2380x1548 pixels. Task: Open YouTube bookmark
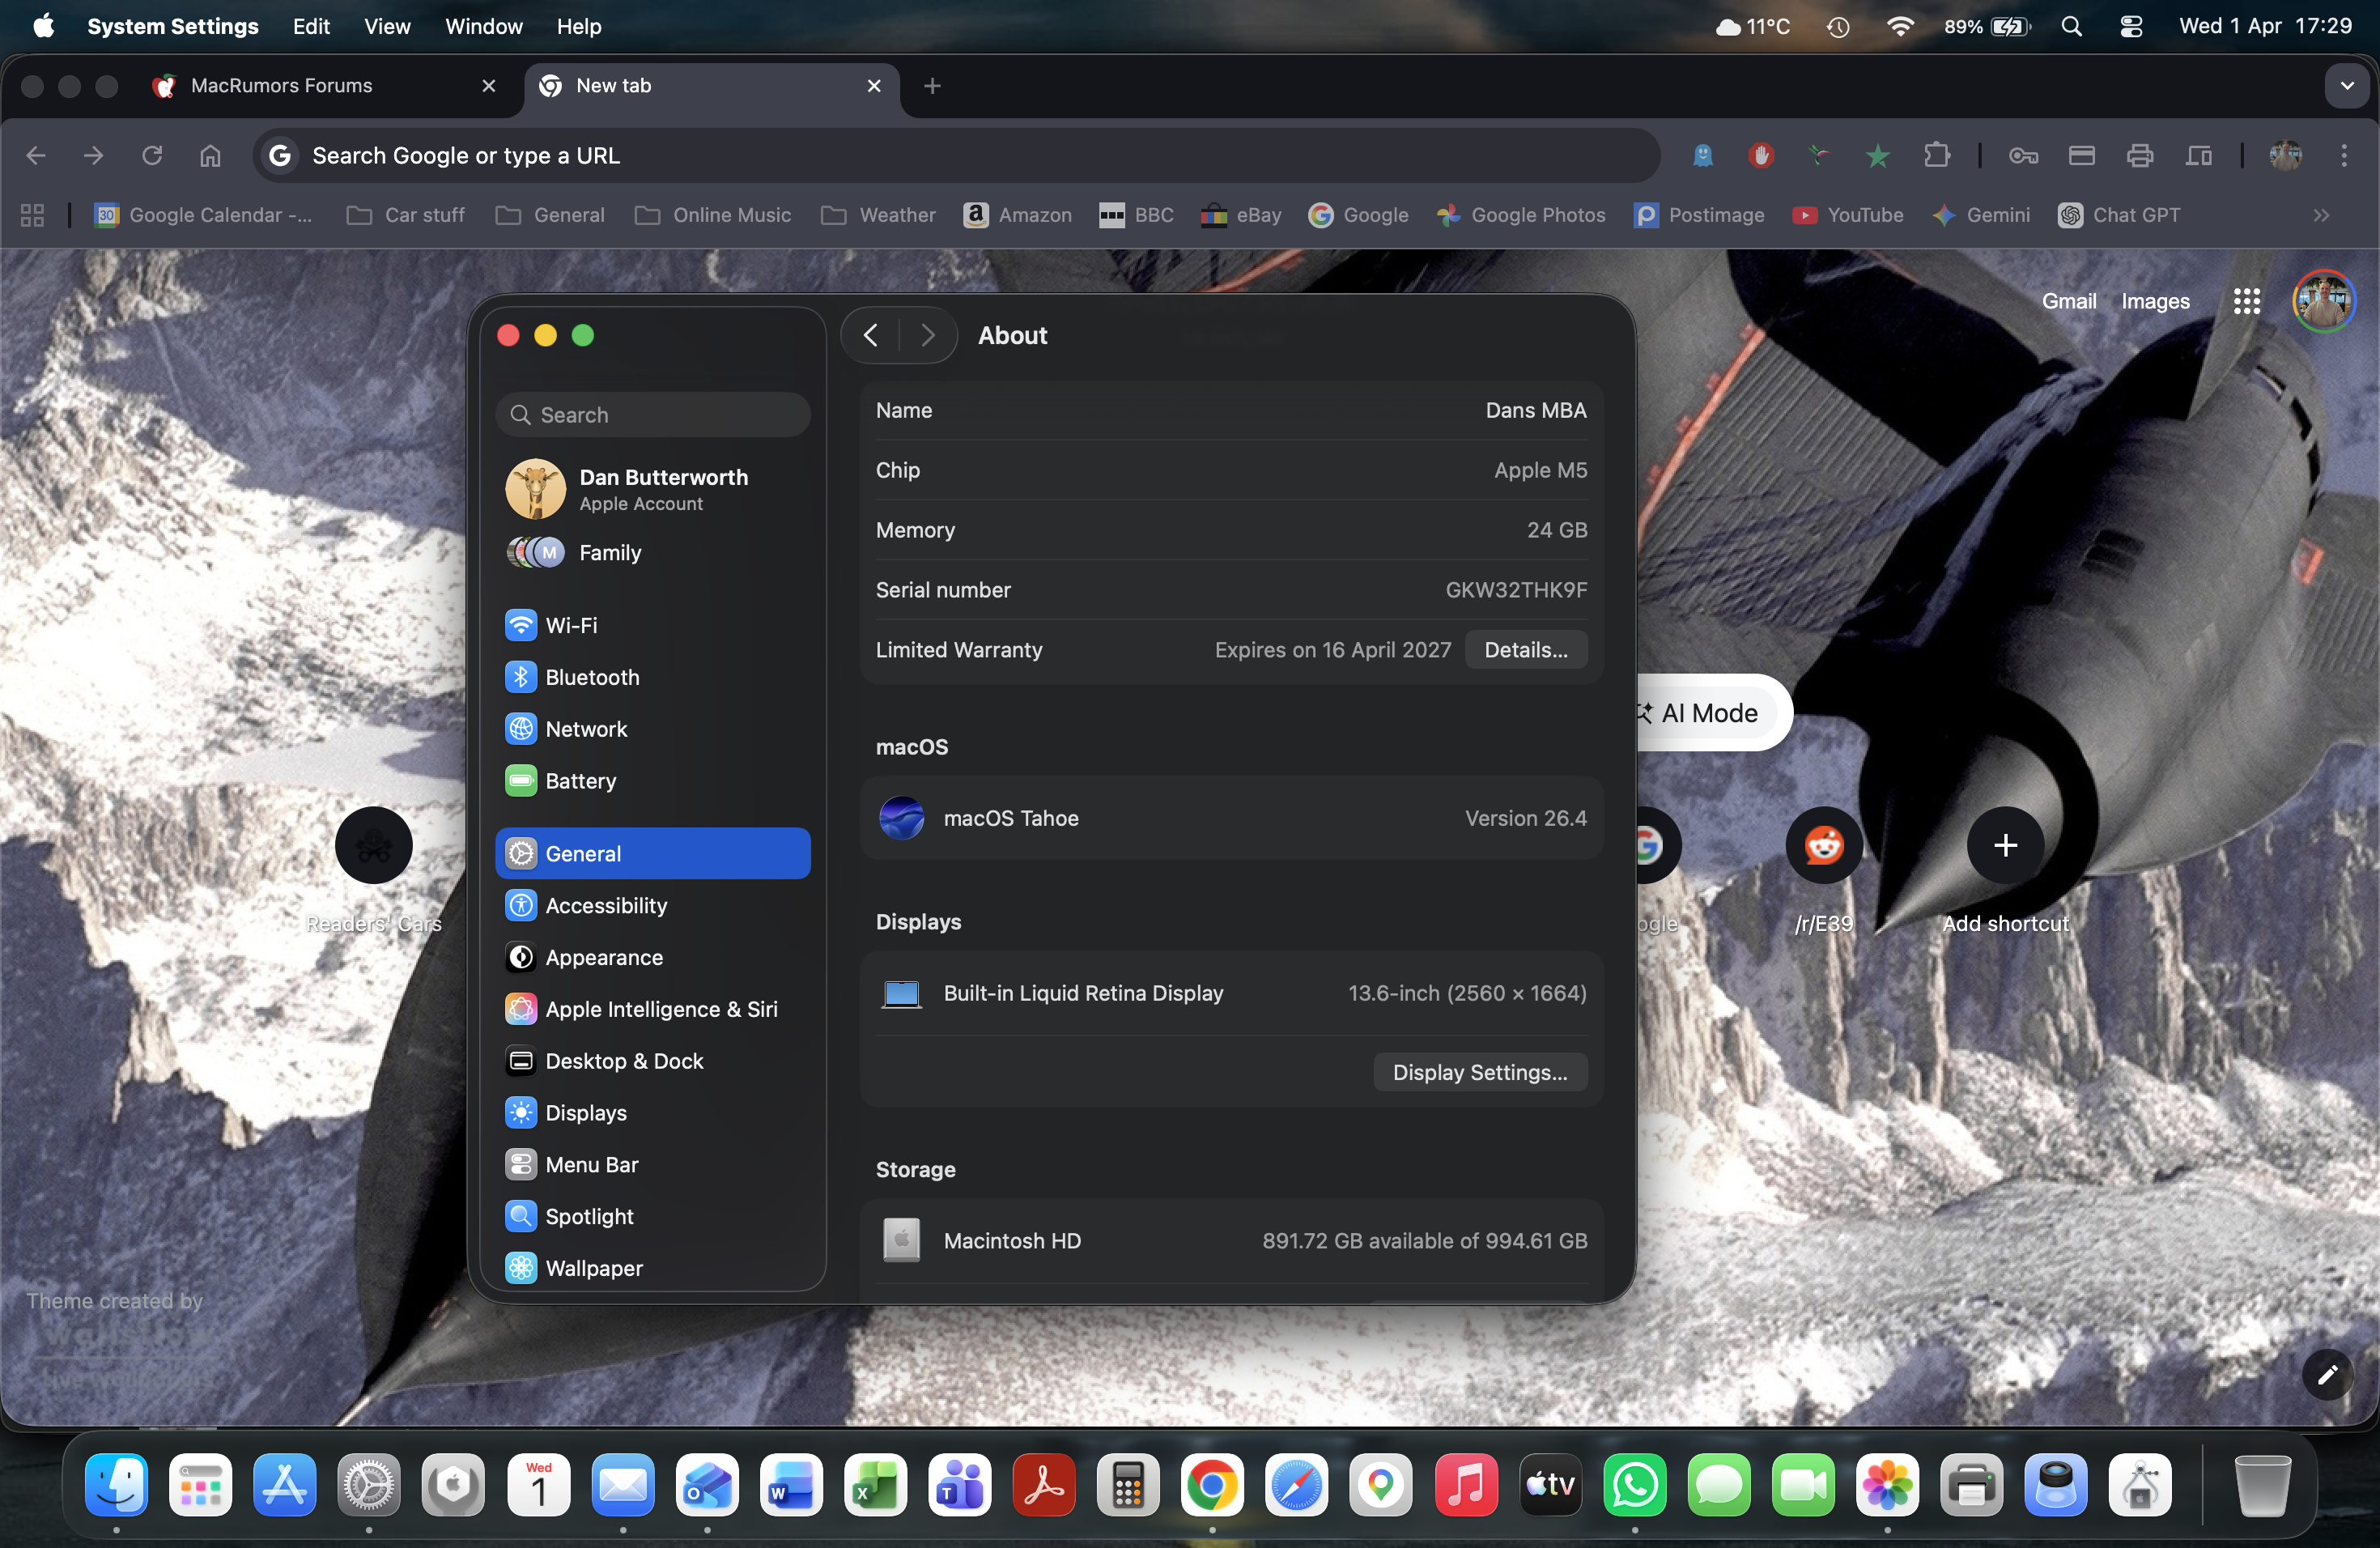coord(1847,215)
